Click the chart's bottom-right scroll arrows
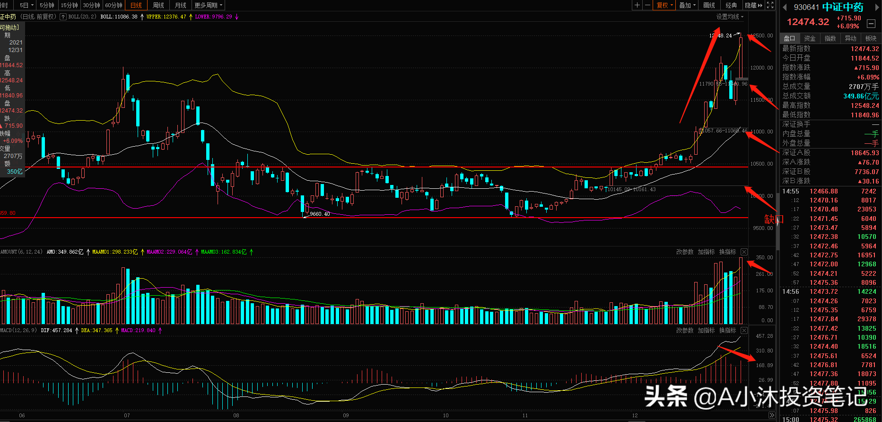 772,415
